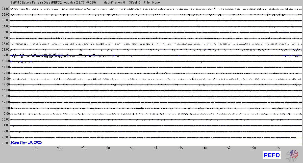
Task: Click the :55 minute axis marker
Action: point(278,148)
